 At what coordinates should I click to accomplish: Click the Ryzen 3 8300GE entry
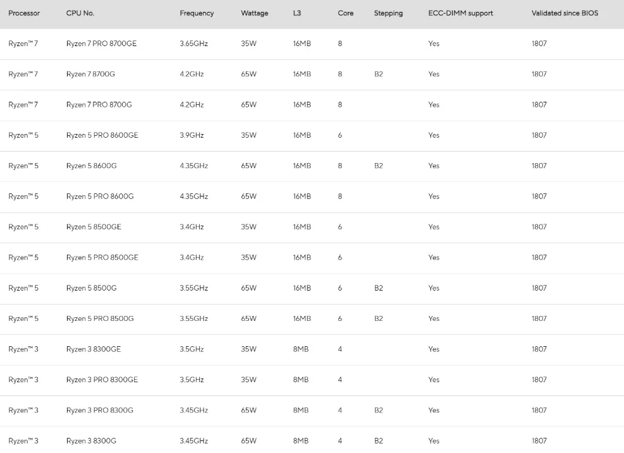coord(94,349)
